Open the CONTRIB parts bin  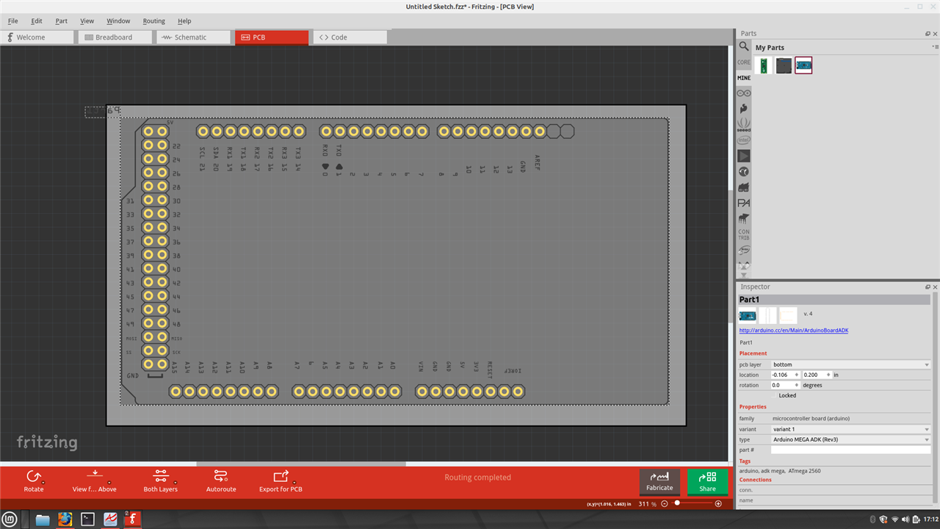point(744,234)
